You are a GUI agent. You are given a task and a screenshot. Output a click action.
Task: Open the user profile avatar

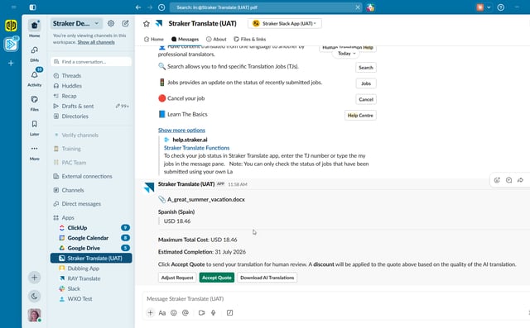point(34,315)
